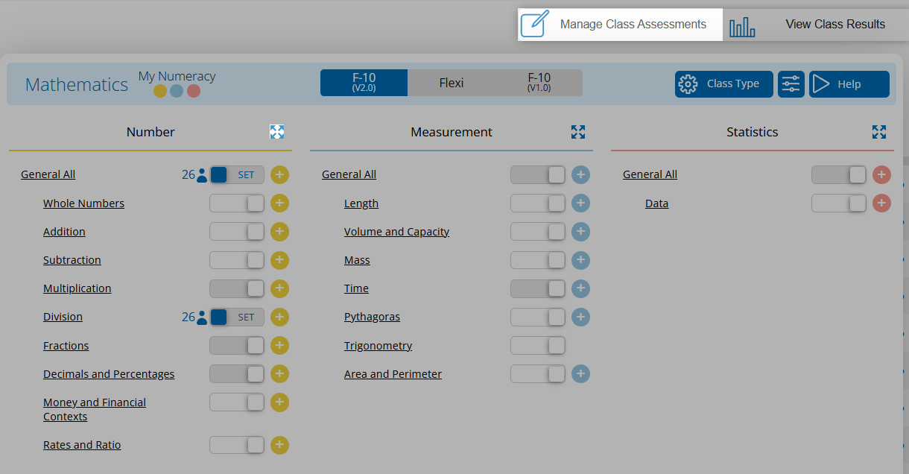This screenshot has height=474, width=909.
Task: Click the plus icon for Pythagoras
Action: pos(580,317)
